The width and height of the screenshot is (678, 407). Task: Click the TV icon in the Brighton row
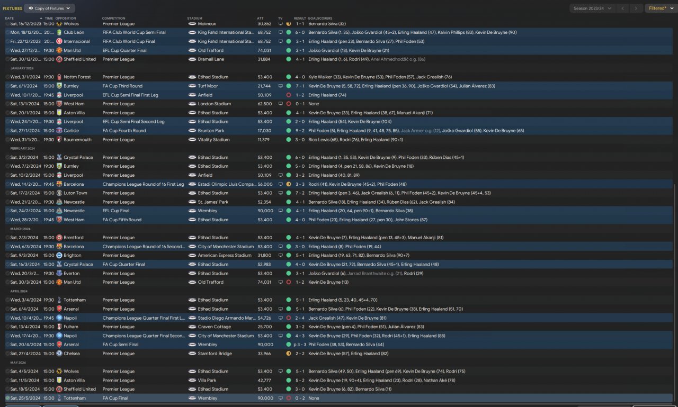coord(281,256)
